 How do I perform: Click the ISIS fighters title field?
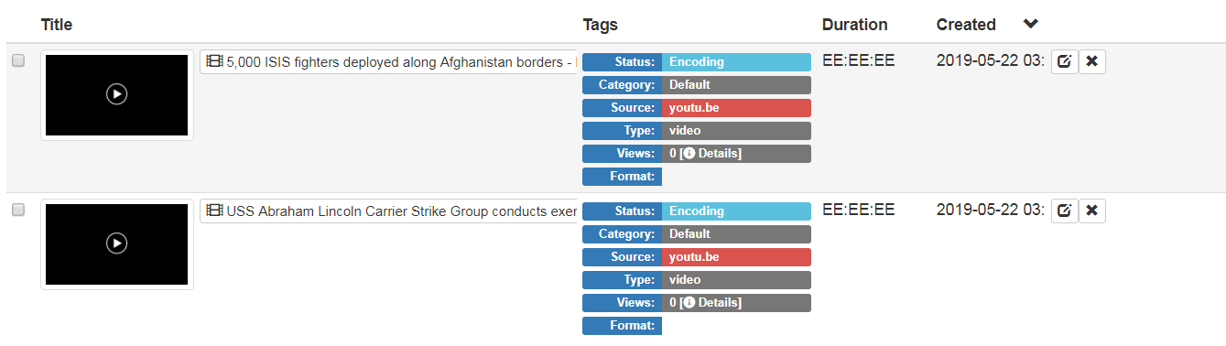(388, 62)
